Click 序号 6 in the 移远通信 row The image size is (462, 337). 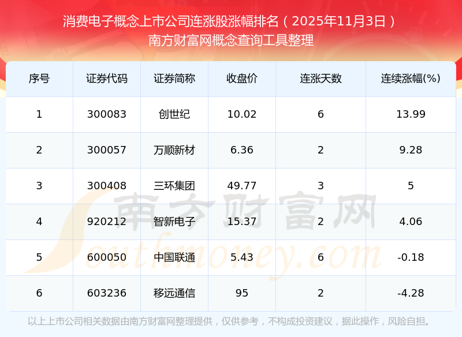point(39,293)
